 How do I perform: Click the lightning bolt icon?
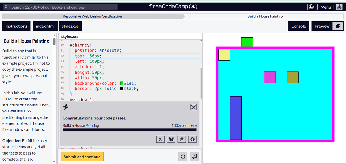66,107
